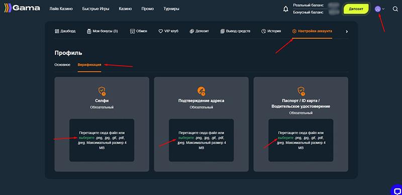This screenshot has height=195, width=402.
Task: Click the hexagon icon of Настройки аккаунта
Action: point(294,31)
